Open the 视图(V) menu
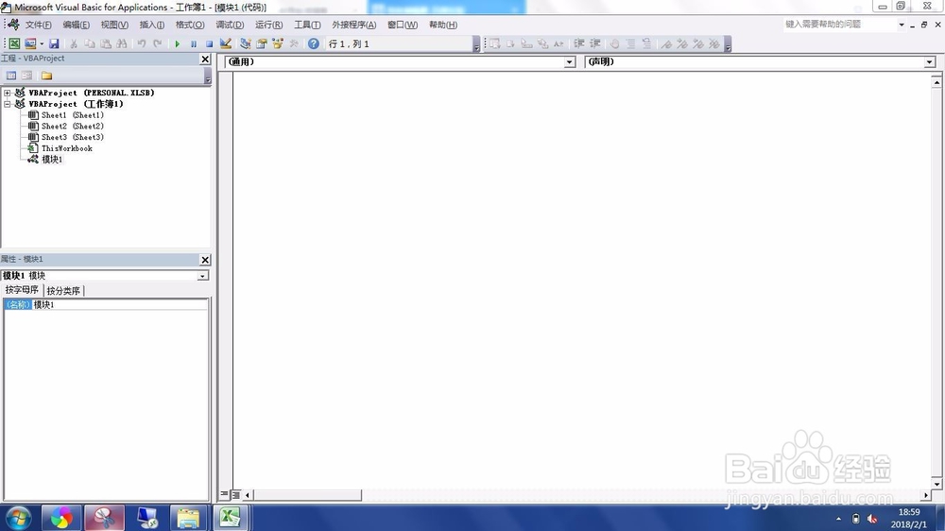Viewport: 945px width, 531px height. tap(114, 25)
